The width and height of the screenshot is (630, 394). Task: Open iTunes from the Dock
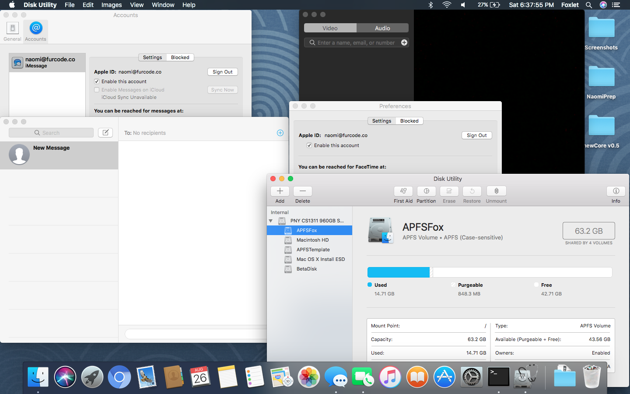coord(390,377)
